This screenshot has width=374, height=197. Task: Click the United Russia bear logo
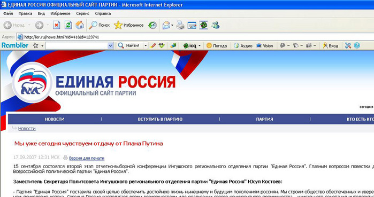click(x=32, y=82)
